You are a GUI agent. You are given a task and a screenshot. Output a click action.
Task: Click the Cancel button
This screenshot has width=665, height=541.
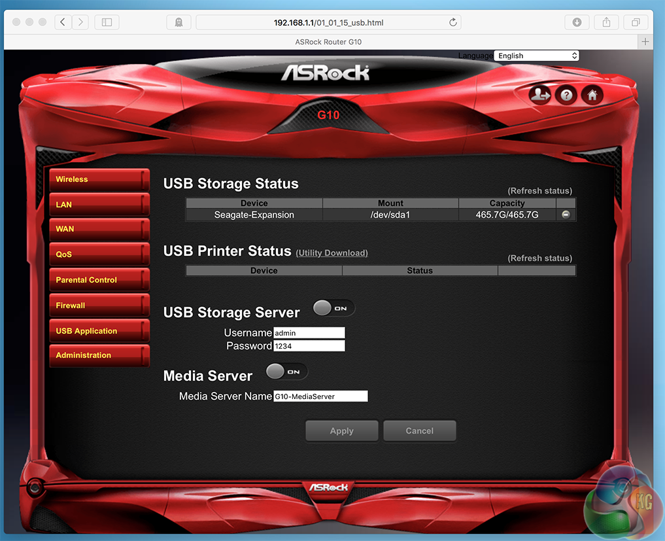tap(420, 430)
